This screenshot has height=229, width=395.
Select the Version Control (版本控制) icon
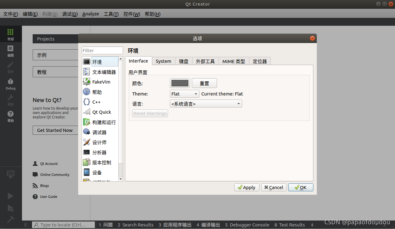87,162
